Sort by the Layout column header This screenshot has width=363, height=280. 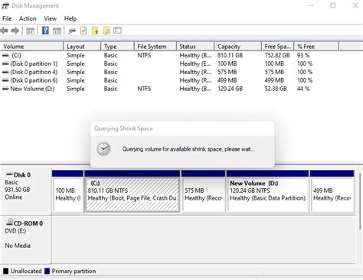coord(82,47)
